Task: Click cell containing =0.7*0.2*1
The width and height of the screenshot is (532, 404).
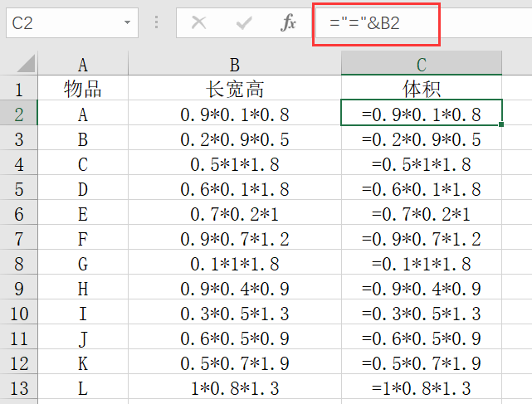Action: pos(422,212)
